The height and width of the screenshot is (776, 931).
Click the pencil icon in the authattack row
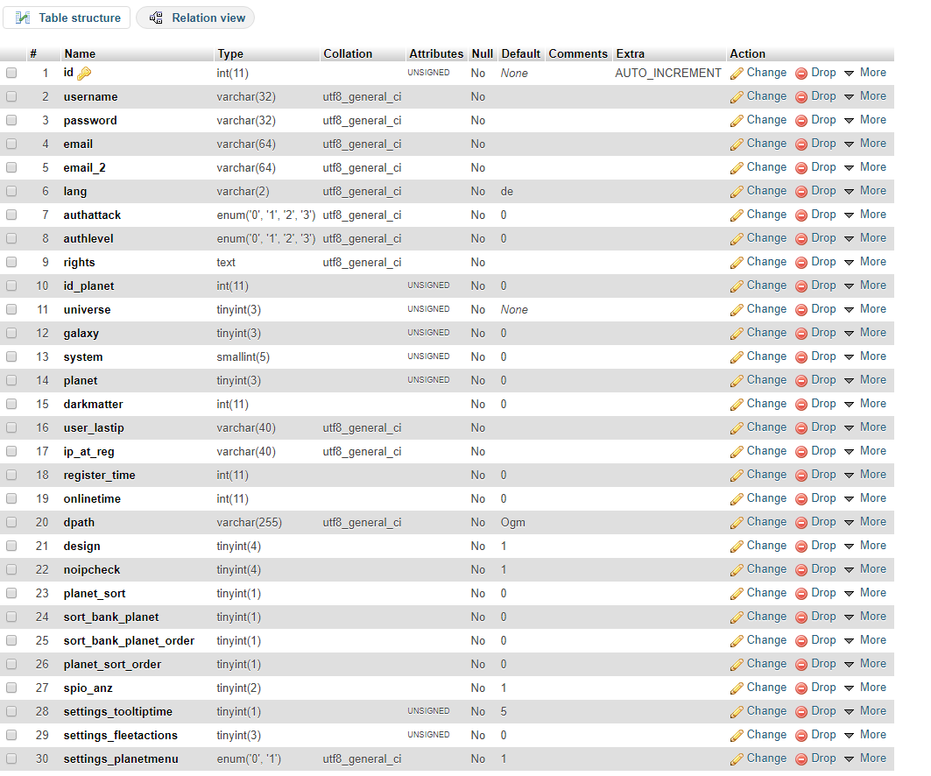click(x=737, y=215)
